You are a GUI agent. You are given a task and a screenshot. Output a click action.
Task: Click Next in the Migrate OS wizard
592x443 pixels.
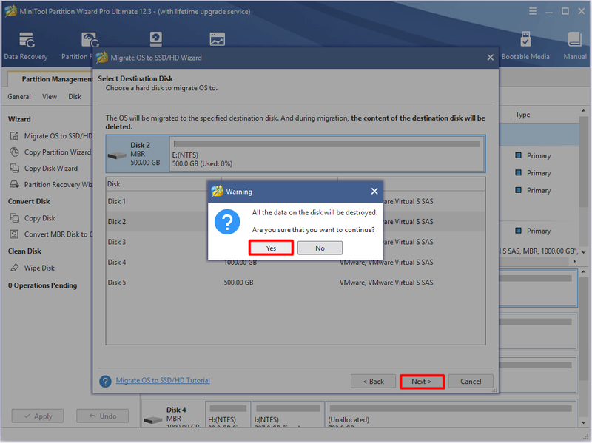pyautogui.click(x=421, y=382)
